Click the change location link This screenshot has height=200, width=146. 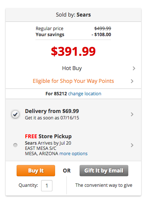click(x=85, y=94)
